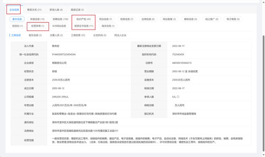Click the page's vertical scrollbar thumb

point(263,93)
